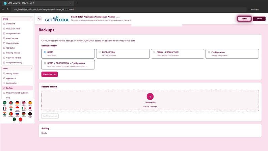Click the restore file drop zone

pos(150,101)
